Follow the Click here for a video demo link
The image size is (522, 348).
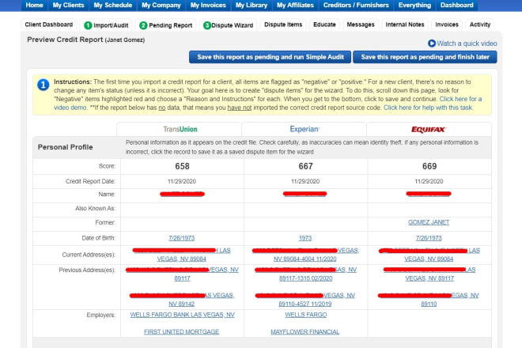(x=461, y=99)
